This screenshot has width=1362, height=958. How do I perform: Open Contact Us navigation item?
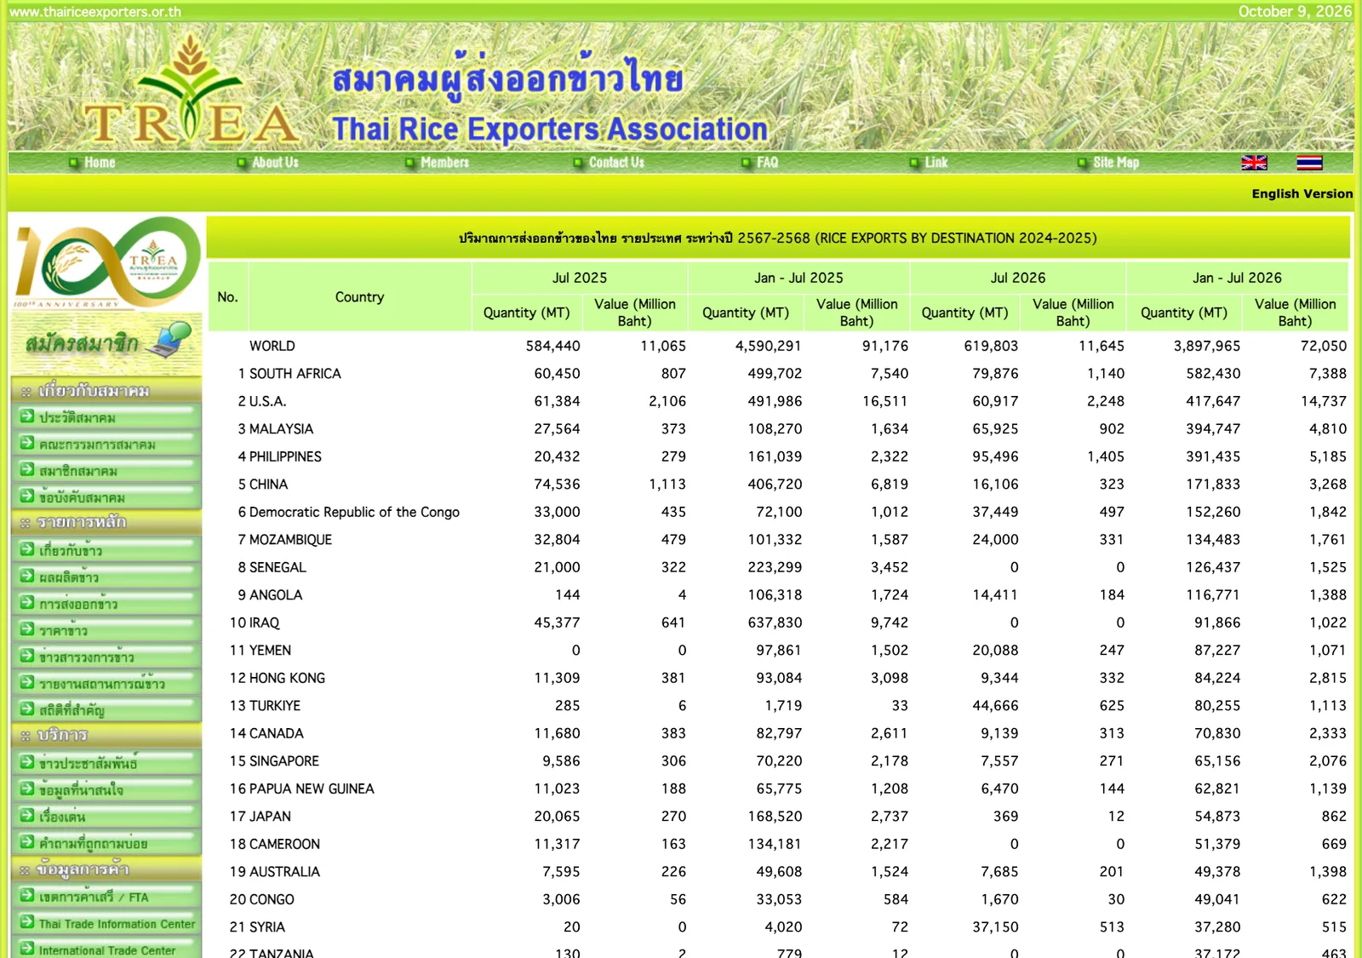[x=616, y=163]
